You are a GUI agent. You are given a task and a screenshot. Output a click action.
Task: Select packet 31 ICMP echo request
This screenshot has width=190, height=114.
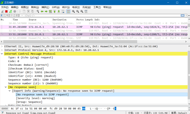pyautogui.click(x=94, y=27)
